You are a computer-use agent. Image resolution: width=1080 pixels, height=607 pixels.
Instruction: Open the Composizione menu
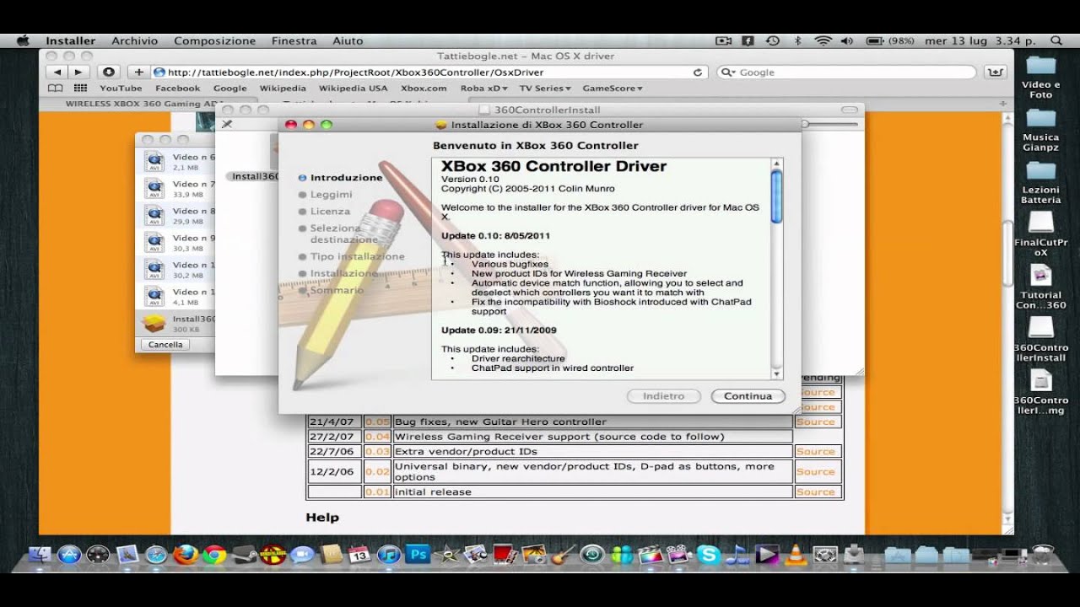click(214, 40)
